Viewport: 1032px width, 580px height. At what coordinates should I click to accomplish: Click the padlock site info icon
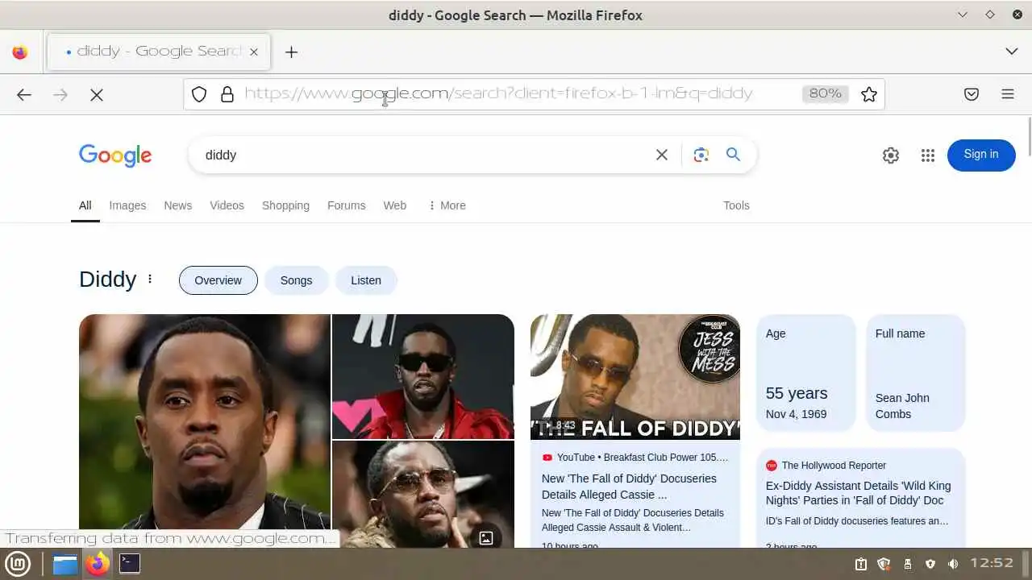[227, 94]
